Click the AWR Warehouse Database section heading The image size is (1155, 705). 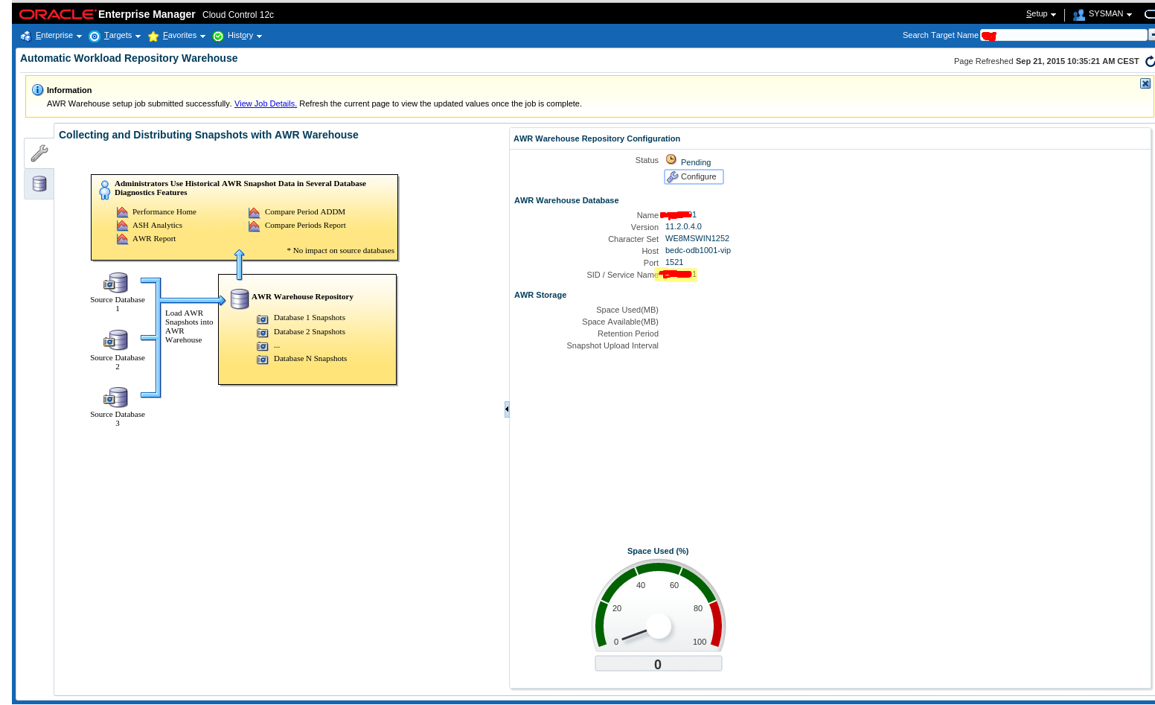tap(566, 200)
